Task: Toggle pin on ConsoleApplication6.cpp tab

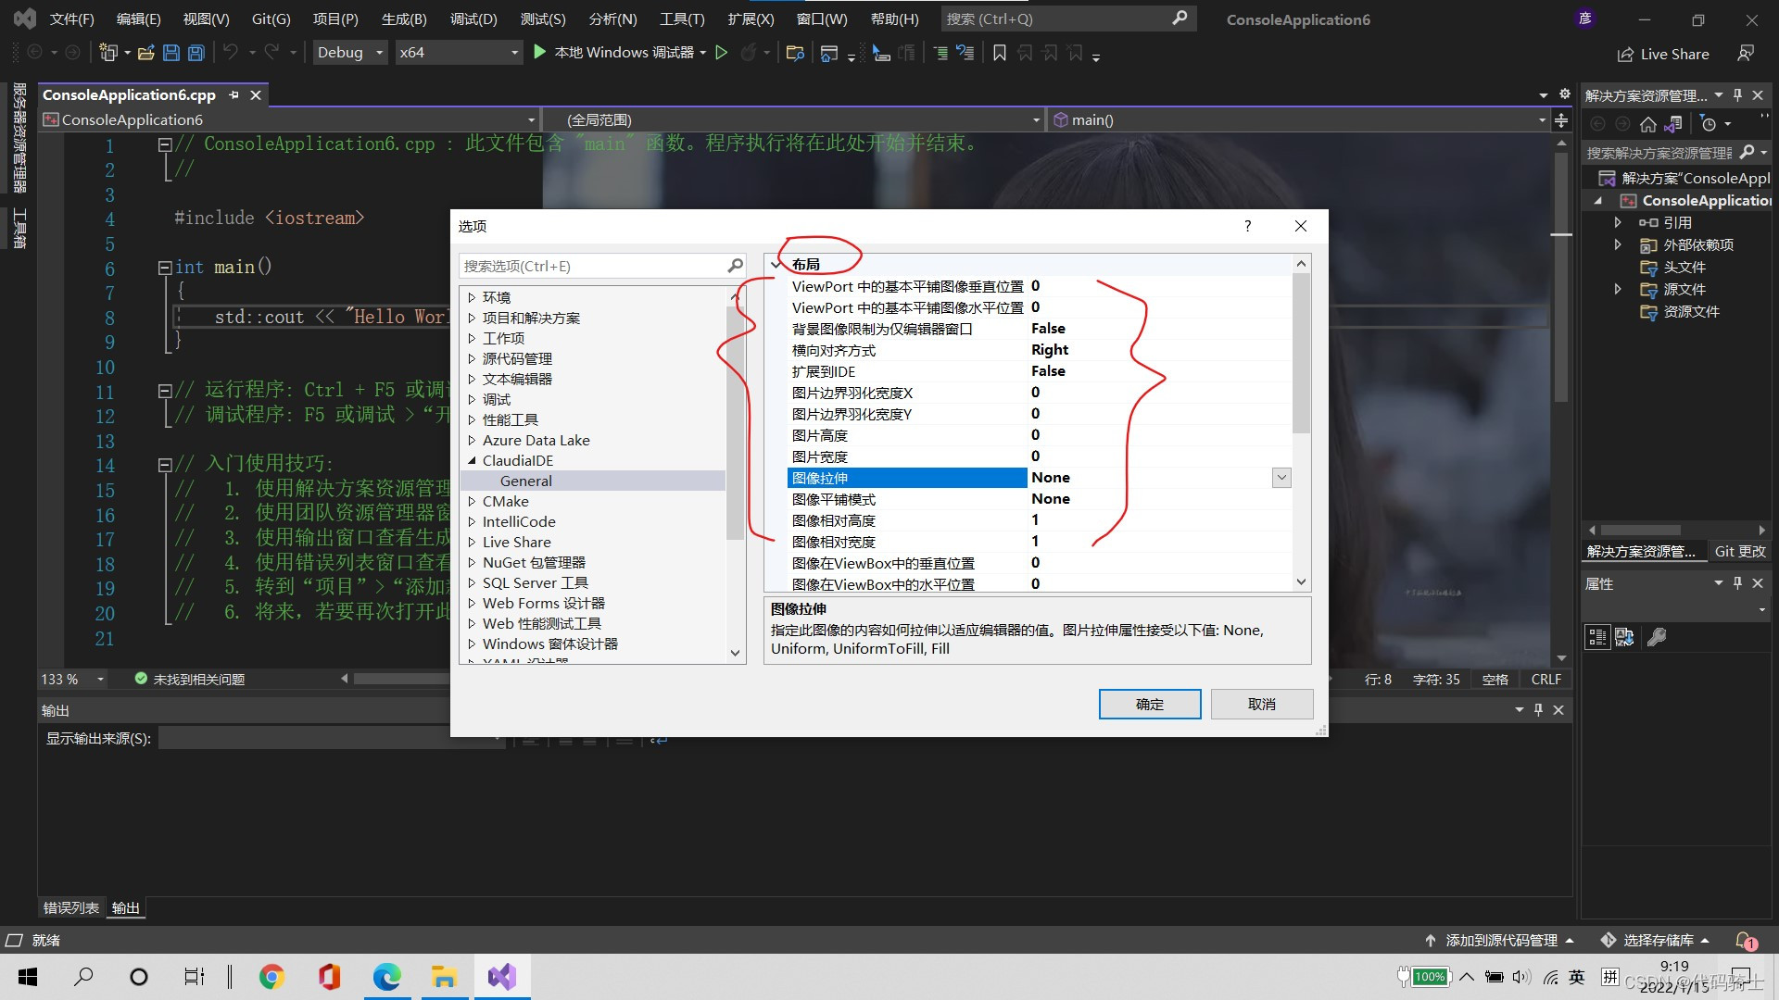Action: (x=234, y=95)
